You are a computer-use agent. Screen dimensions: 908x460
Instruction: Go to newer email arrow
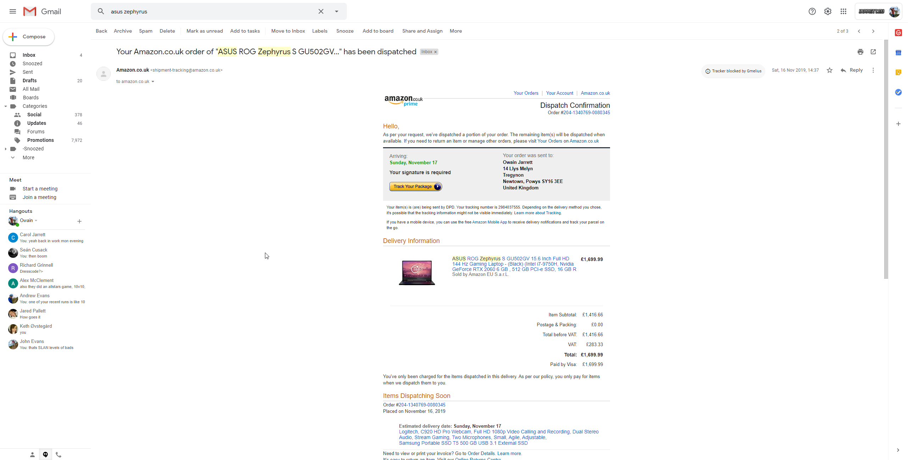pos(859,31)
